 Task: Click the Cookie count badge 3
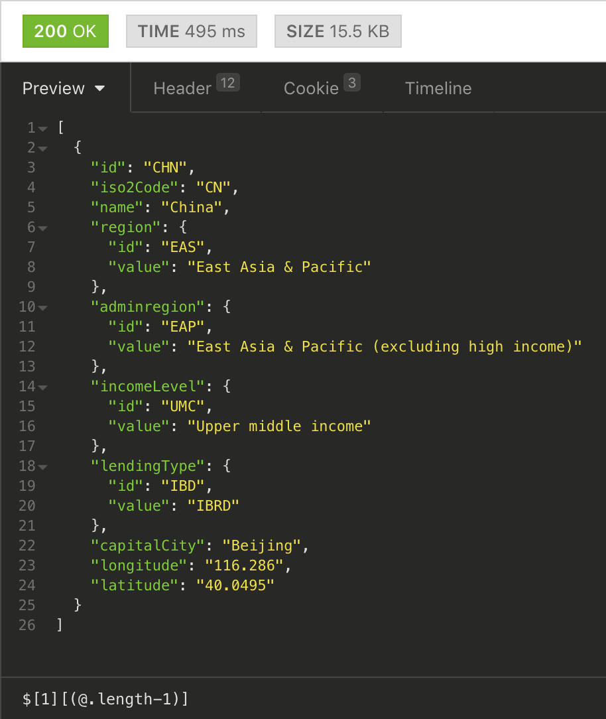[x=351, y=82]
